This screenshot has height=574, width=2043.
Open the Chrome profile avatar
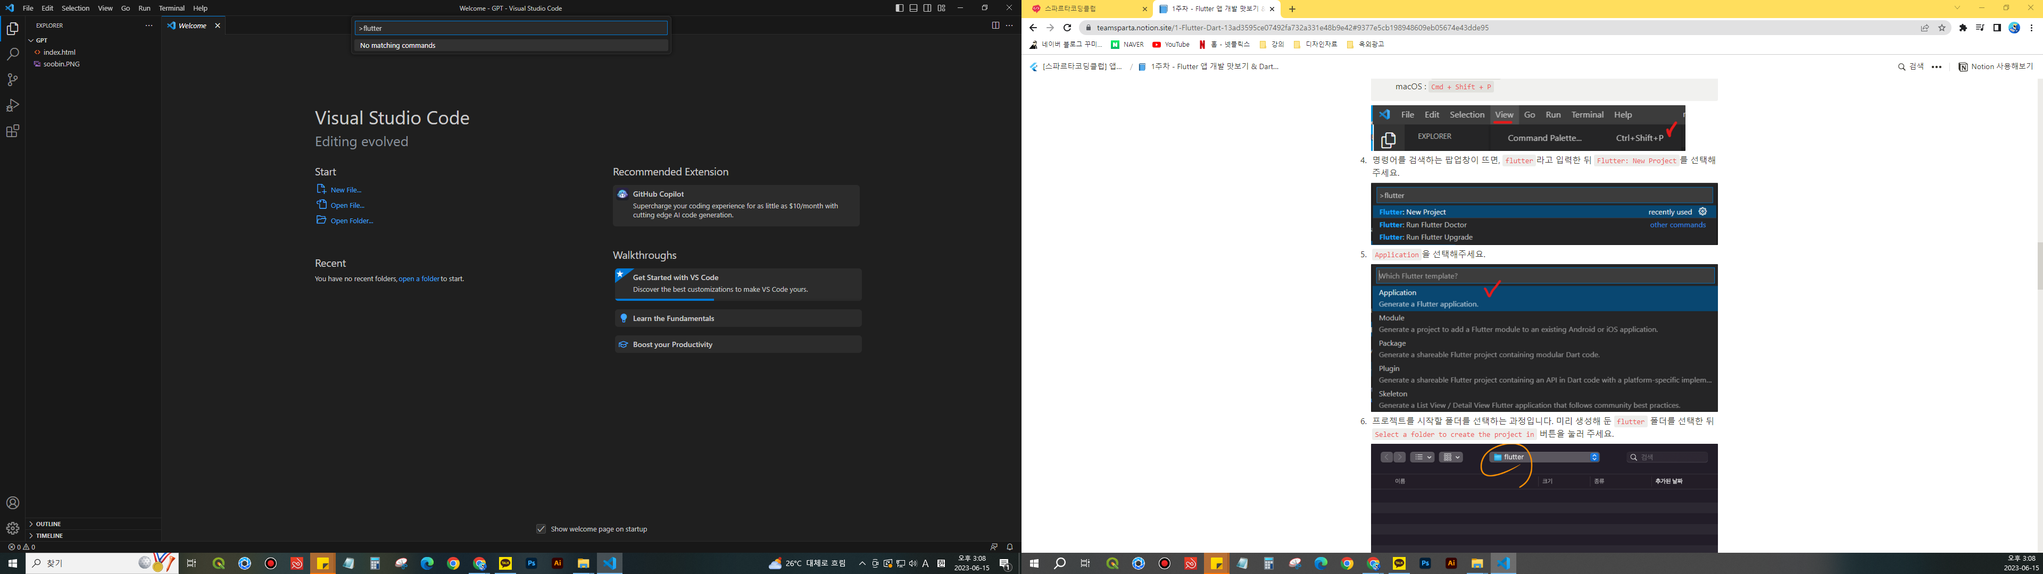[2014, 28]
